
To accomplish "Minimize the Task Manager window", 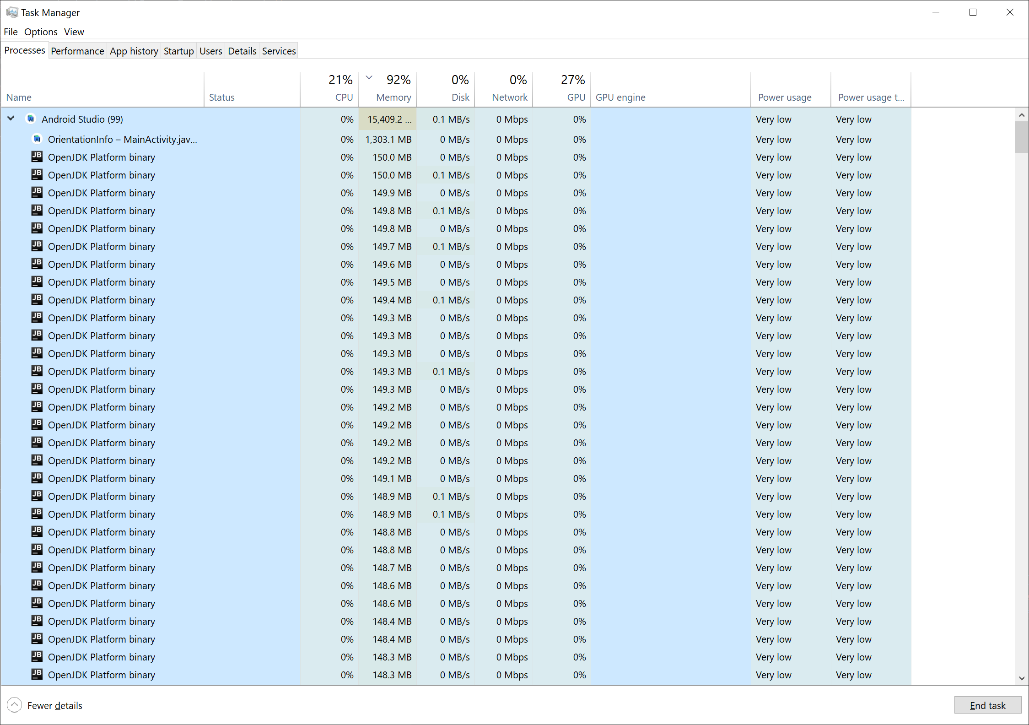I will (936, 12).
